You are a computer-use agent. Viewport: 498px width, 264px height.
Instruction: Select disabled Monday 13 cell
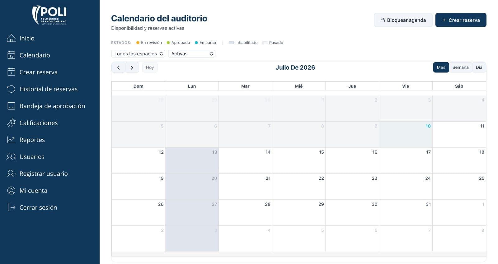tap(192, 160)
